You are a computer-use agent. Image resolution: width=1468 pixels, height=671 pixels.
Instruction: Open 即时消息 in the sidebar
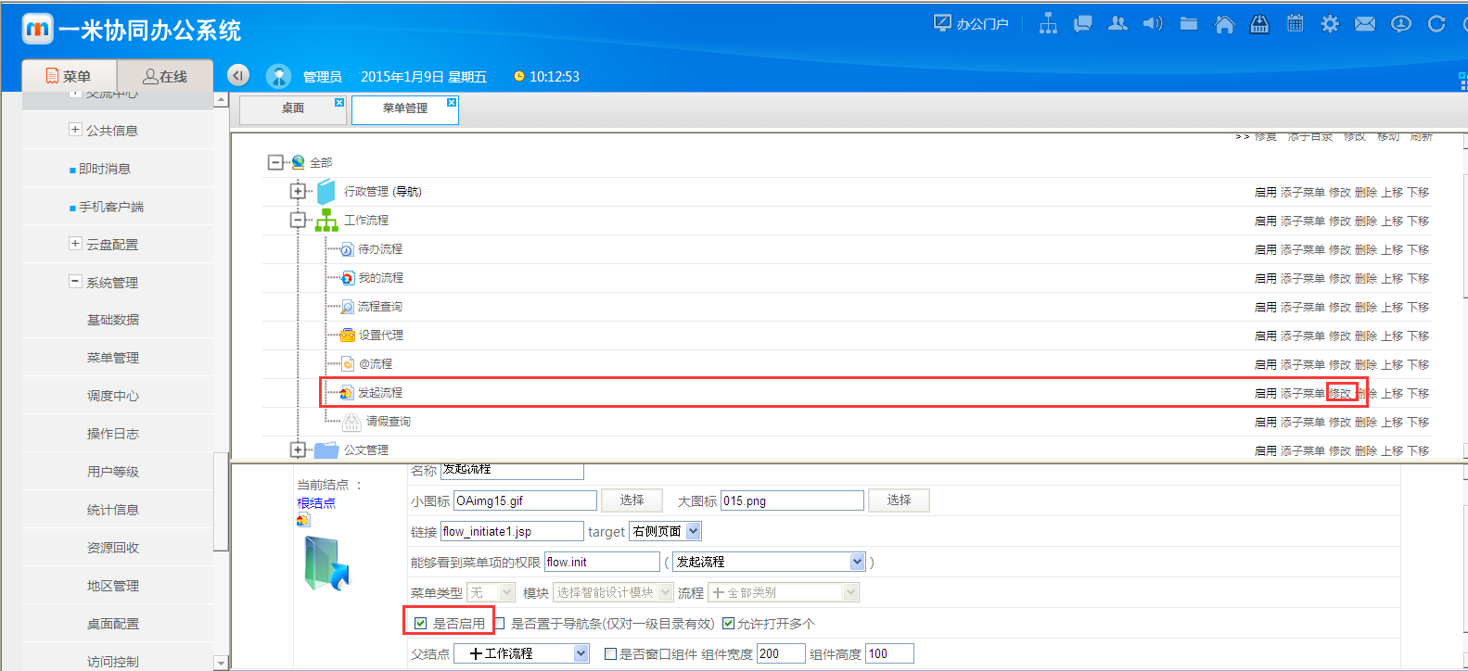pos(105,169)
